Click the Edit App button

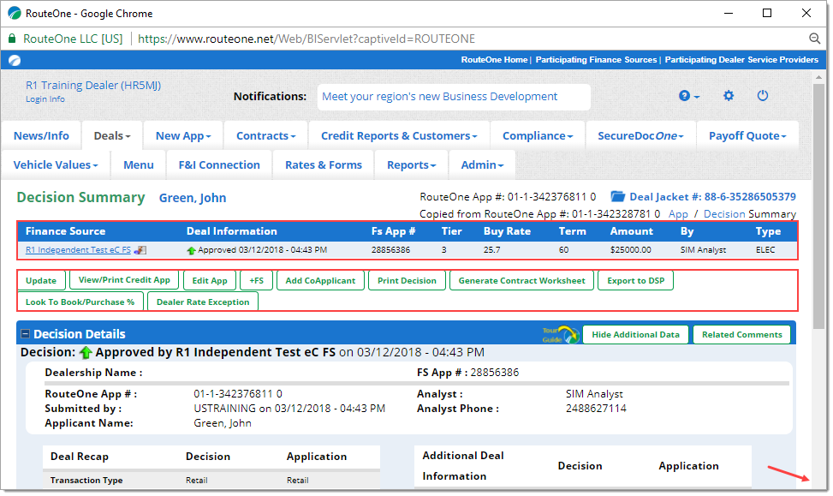(210, 281)
